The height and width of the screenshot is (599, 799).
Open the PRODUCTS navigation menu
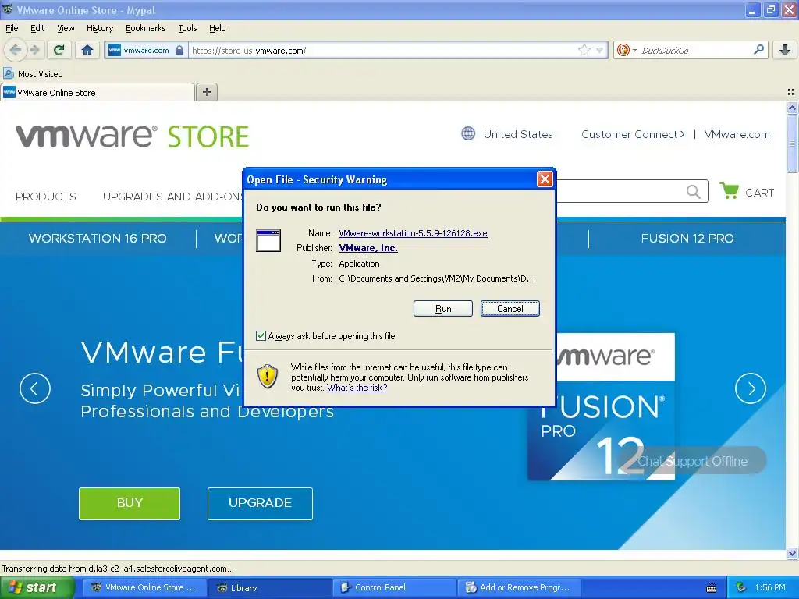[x=46, y=197]
